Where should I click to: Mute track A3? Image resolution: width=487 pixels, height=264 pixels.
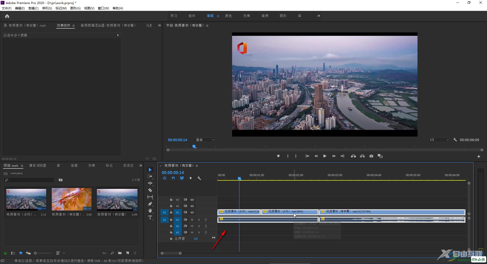pos(192,232)
